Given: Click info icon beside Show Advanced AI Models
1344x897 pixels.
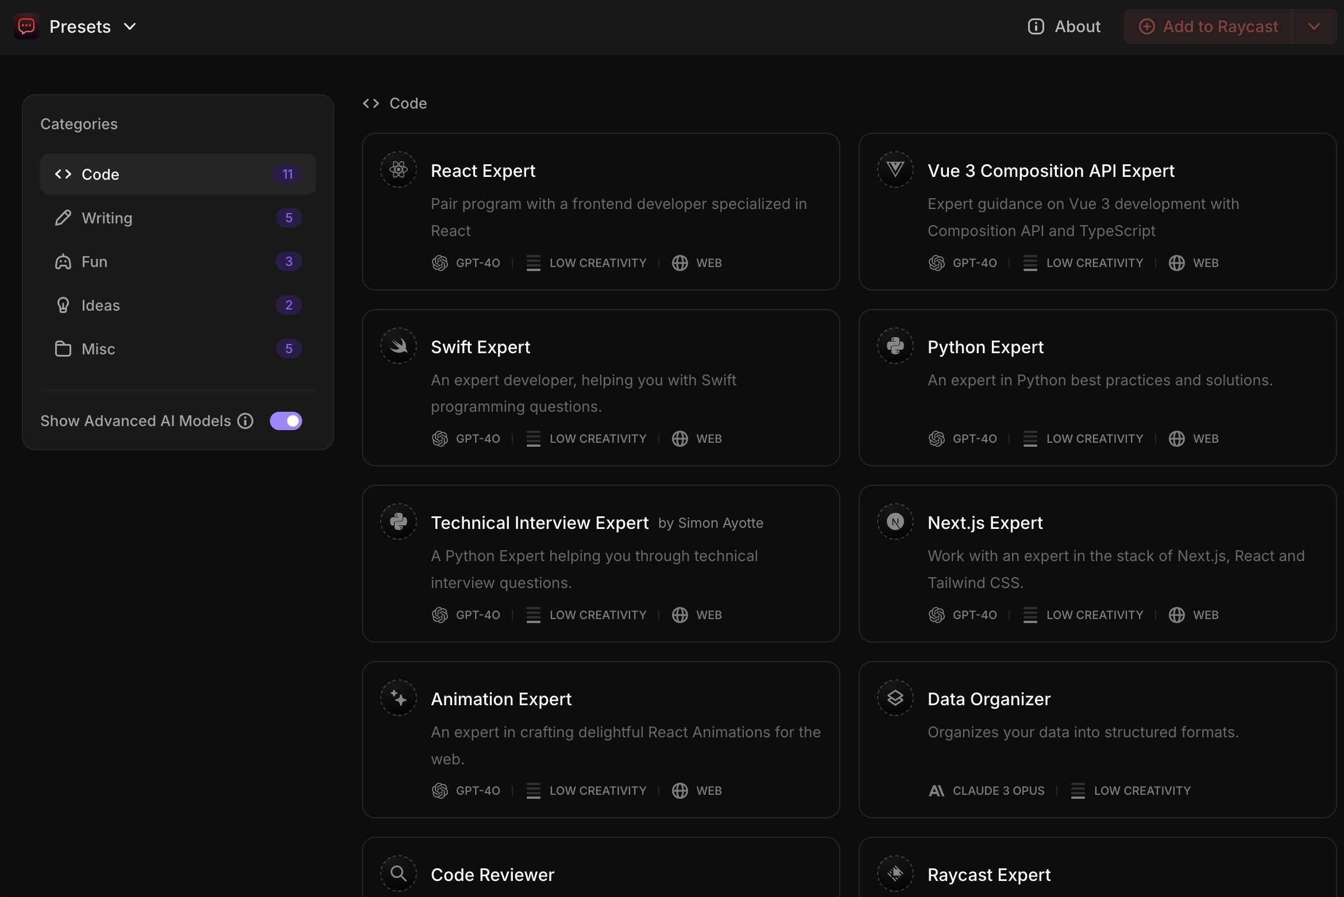Looking at the screenshot, I should click(245, 421).
